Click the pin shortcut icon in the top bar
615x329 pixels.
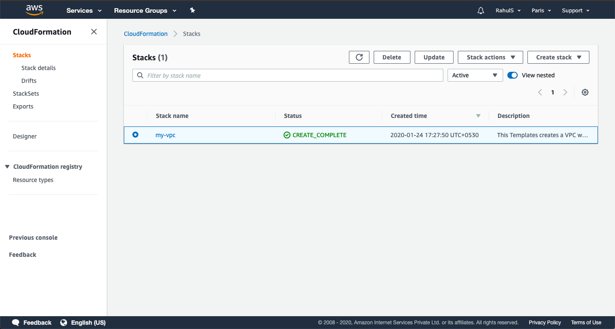point(193,10)
